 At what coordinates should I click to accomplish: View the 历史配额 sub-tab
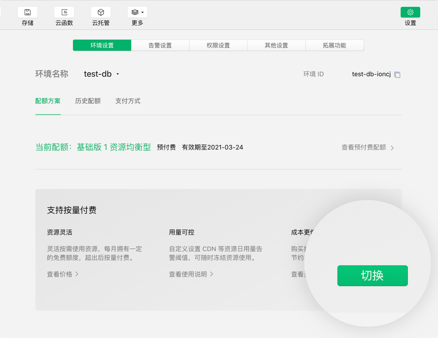[x=88, y=101]
